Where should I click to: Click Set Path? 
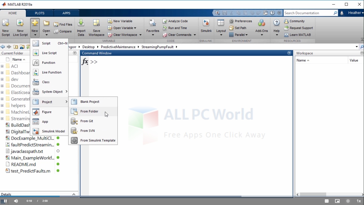click(x=238, y=28)
